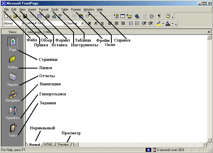This screenshot has width=213, height=153.
Task: Switch to Navigation view
Action: click(13, 96)
